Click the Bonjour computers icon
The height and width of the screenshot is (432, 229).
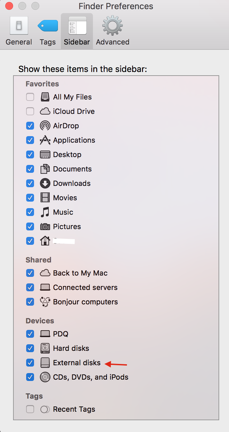coord(45,302)
